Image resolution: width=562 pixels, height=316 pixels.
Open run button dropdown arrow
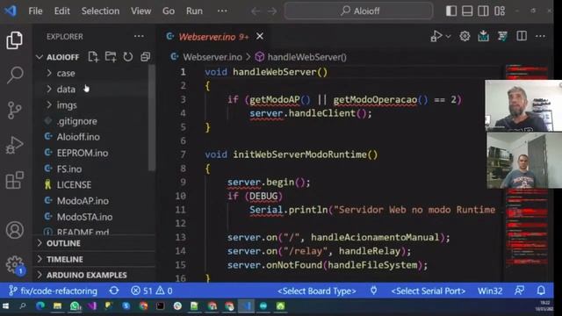tap(448, 37)
